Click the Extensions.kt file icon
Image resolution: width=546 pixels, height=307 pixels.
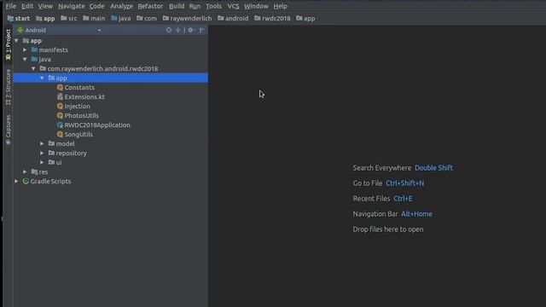(x=60, y=97)
